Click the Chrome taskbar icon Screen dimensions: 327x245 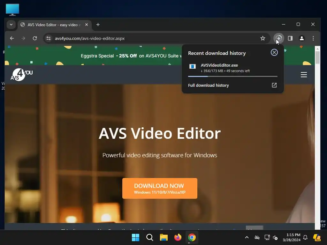point(192,237)
